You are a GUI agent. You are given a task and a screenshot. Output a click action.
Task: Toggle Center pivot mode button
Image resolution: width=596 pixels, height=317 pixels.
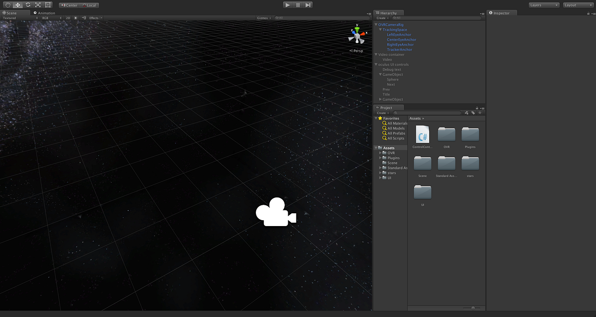tap(69, 6)
